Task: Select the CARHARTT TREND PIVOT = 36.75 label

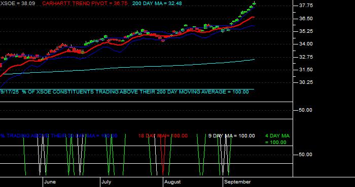Action: (x=85, y=4)
